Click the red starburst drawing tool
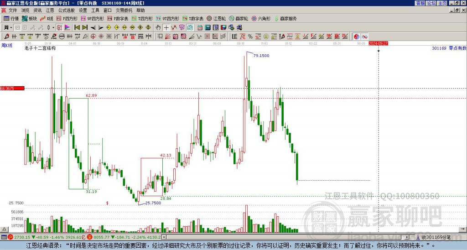This screenshot has width=467, height=250. (x=101, y=36)
